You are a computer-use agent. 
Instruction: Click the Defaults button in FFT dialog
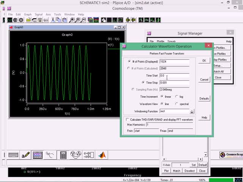[204, 99]
